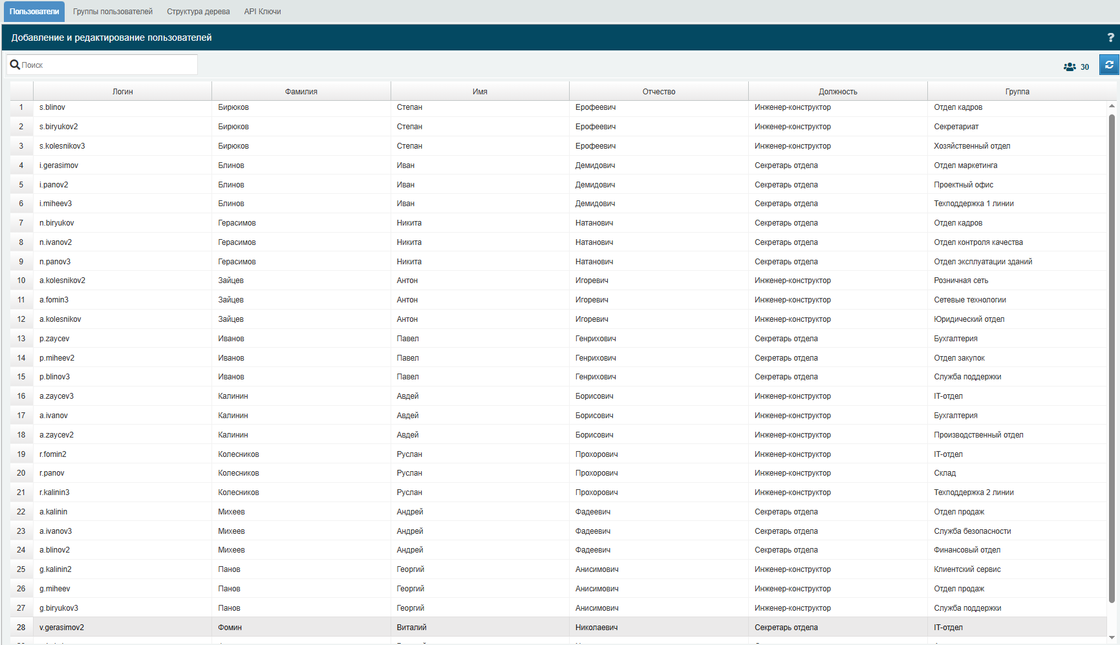The image size is (1120, 645).
Task: Select user p.miheev2
Action: [57, 358]
